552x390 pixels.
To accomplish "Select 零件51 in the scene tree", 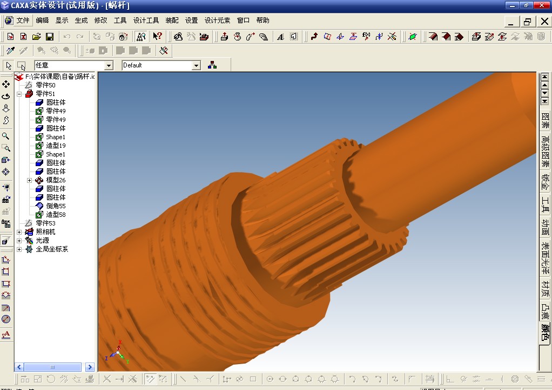I will coord(45,94).
